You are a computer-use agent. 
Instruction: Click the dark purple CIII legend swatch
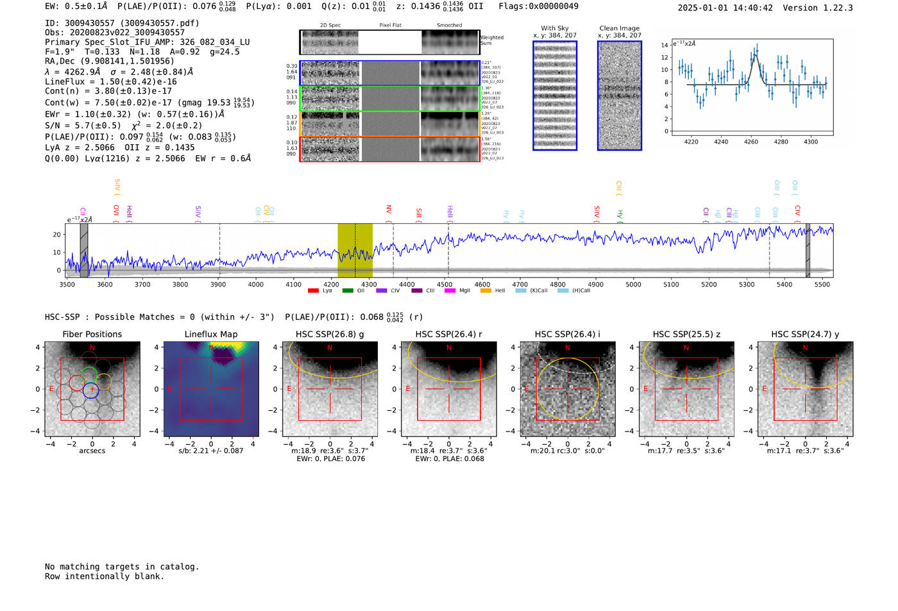(x=417, y=290)
